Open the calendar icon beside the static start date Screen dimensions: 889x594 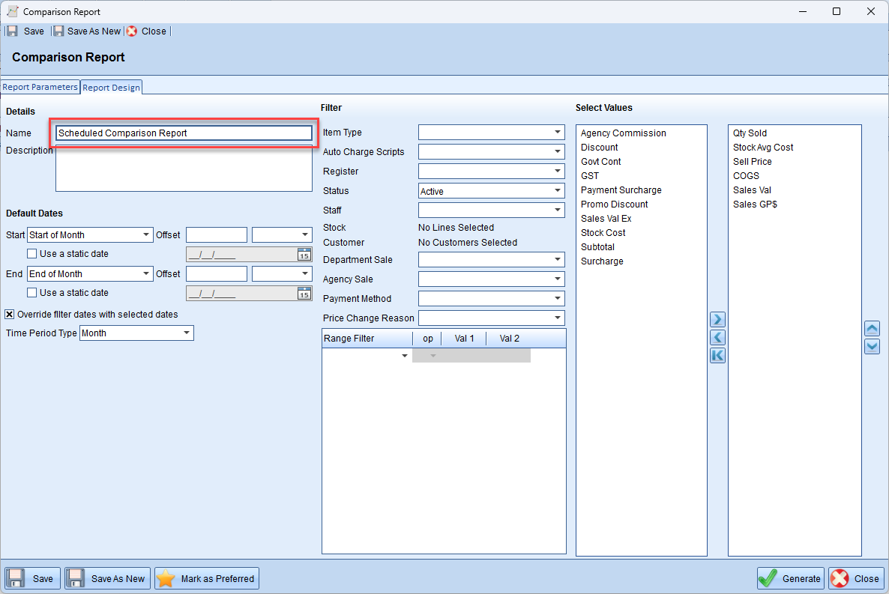point(304,254)
